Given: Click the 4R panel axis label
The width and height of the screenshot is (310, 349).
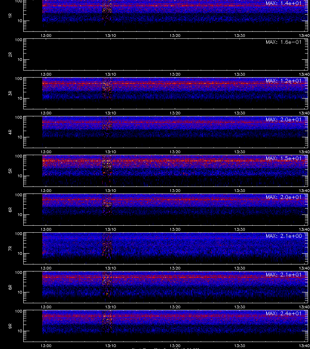Looking at the screenshot, I should point(10,132).
